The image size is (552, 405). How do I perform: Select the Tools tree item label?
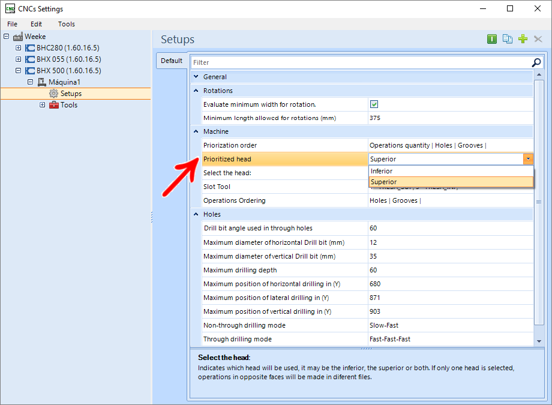(x=69, y=105)
